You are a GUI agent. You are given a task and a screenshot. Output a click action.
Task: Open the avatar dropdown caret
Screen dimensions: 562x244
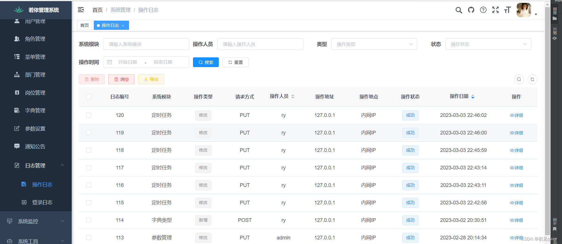pyautogui.click(x=536, y=14)
